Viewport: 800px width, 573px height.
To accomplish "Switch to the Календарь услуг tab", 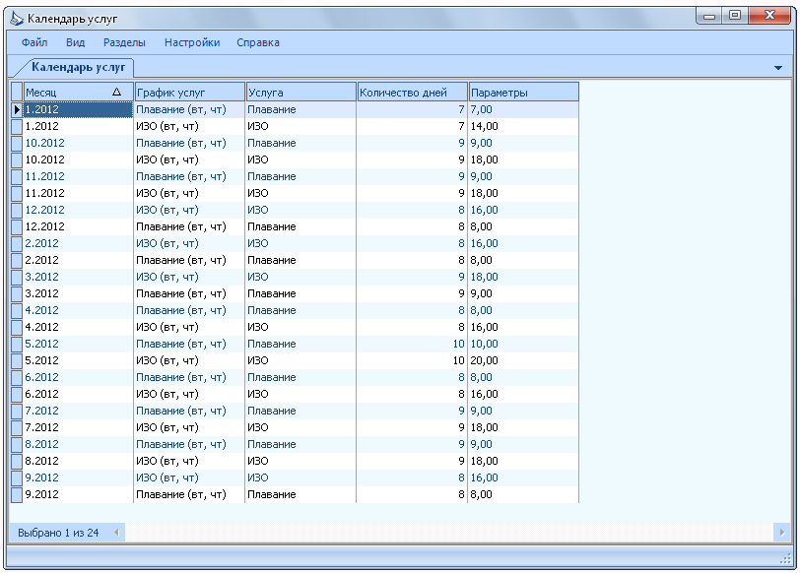I will (x=78, y=67).
